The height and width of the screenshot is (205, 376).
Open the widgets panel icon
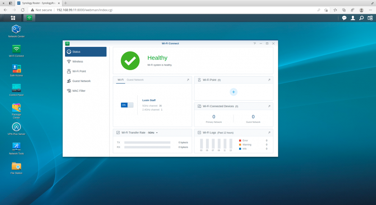[x=370, y=18]
